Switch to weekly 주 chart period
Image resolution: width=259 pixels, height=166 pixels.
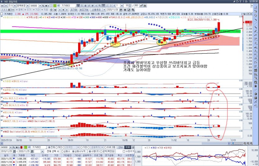click(82, 6)
